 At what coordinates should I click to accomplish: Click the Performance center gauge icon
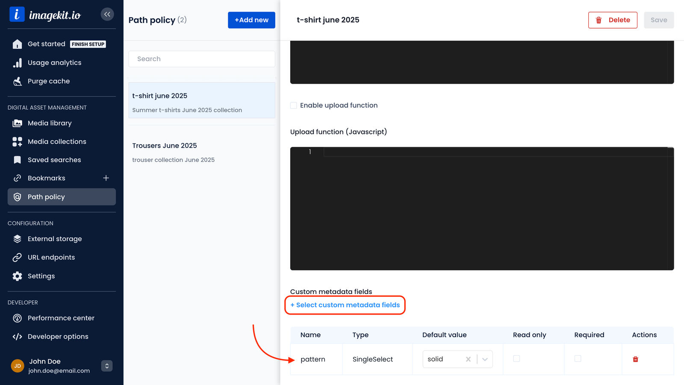[17, 318]
